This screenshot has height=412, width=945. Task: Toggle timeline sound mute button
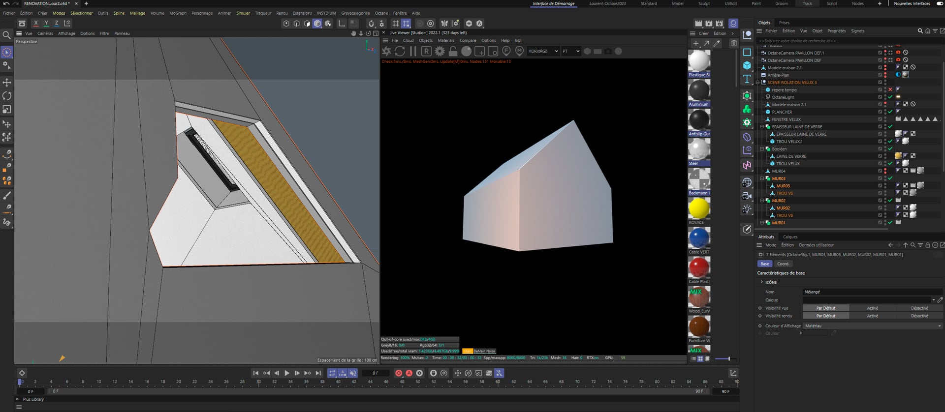(x=353, y=373)
